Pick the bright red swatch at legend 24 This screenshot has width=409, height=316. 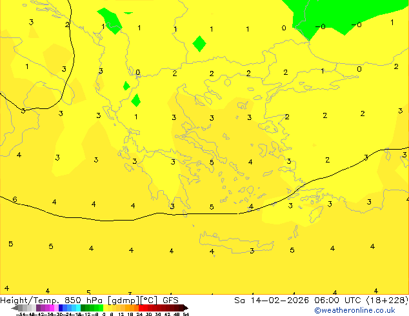[x=141, y=308]
